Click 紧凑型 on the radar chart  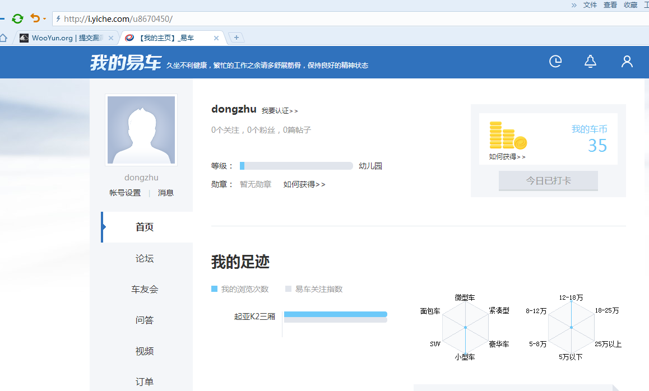pyautogui.click(x=499, y=311)
